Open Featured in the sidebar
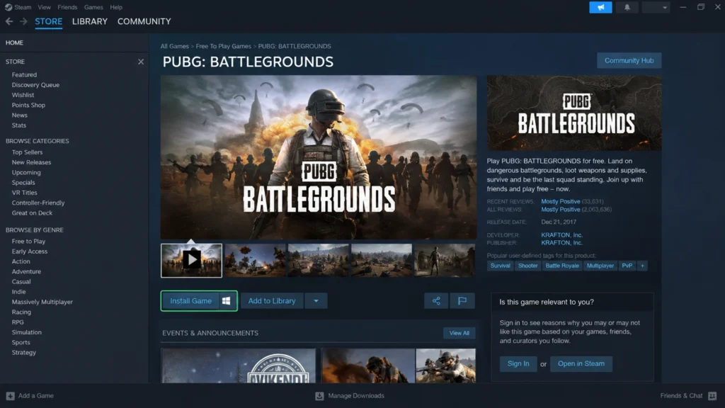The height and width of the screenshot is (408, 725). click(25, 74)
